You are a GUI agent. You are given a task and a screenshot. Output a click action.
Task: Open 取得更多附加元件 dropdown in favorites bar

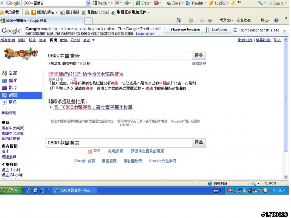click(x=130, y=12)
